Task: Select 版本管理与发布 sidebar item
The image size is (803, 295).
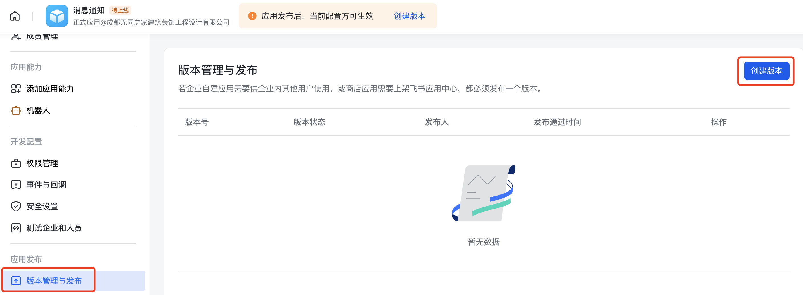Action: pos(54,281)
